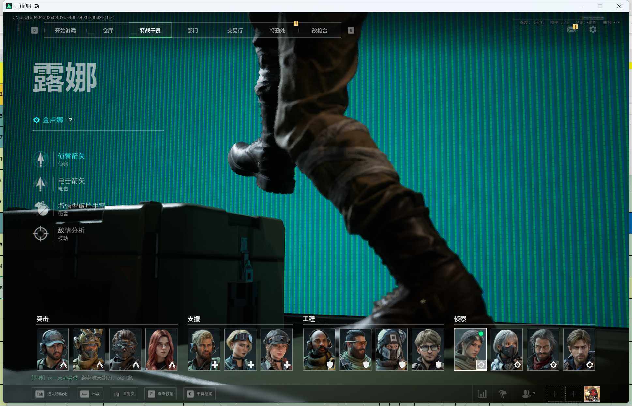Open the friends list icon showing 7
Image resolution: width=632 pixels, height=406 pixels.
tap(529, 394)
